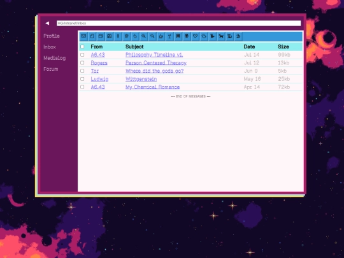Check the box for Person Centered Therapy message
This screenshot has height=258, width=344.
pos(82,62)
